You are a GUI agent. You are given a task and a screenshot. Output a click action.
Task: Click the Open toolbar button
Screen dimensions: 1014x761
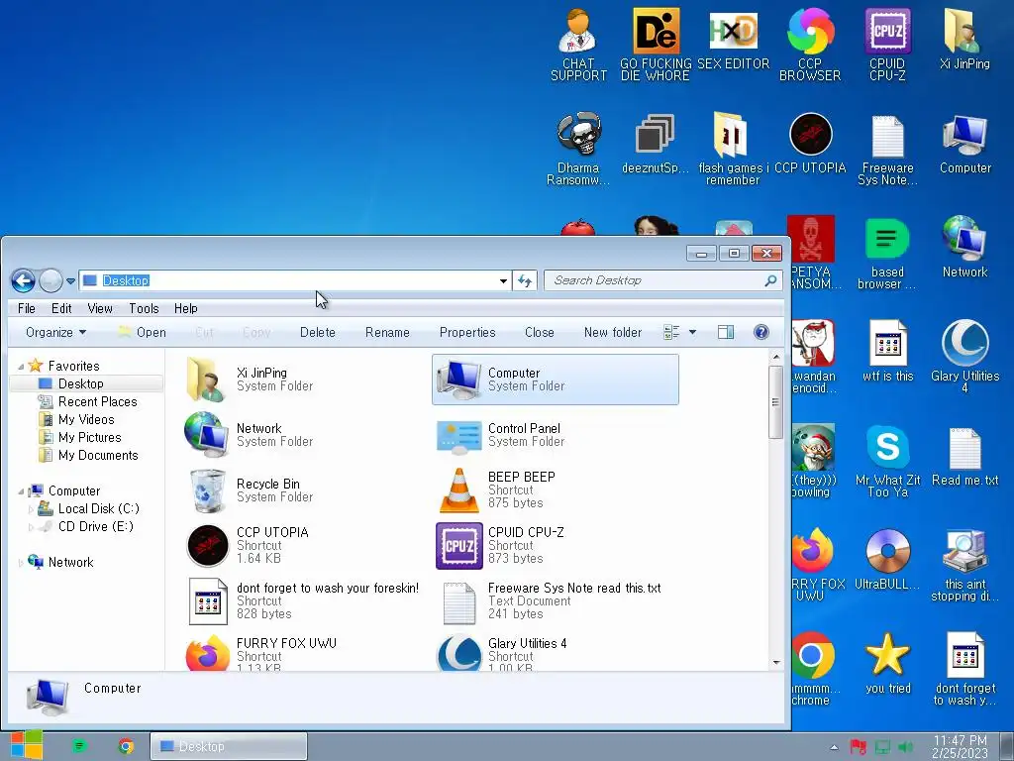pyautogui.click(x=143, y=333)
